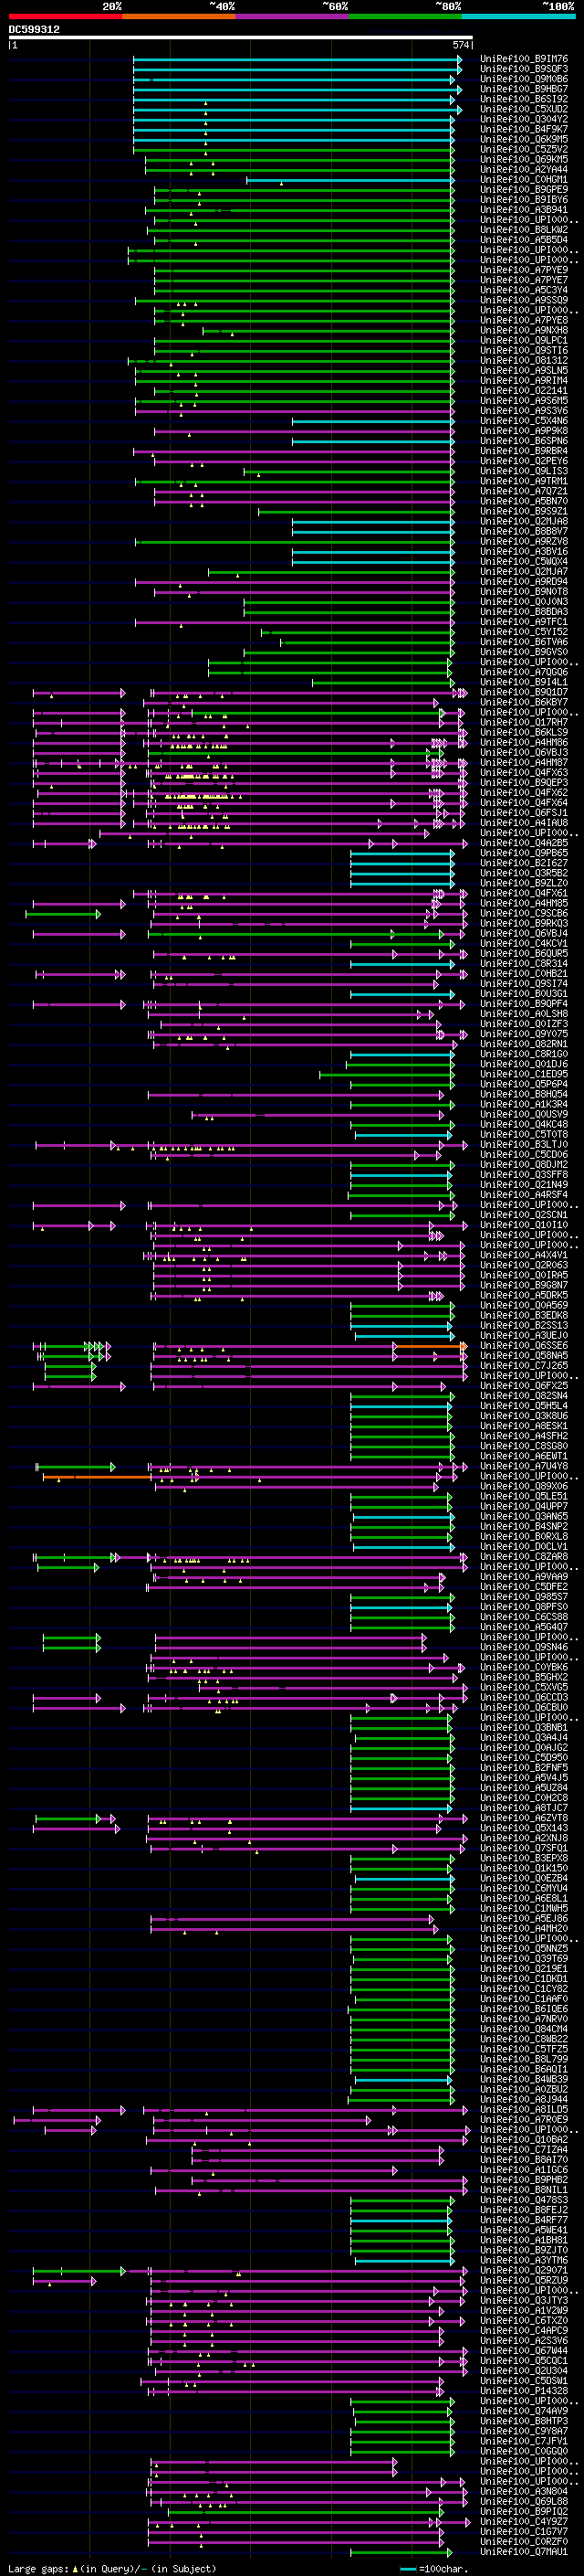
Task: Open hit UniRef100_B9HBG7
Action: (524, 89)
